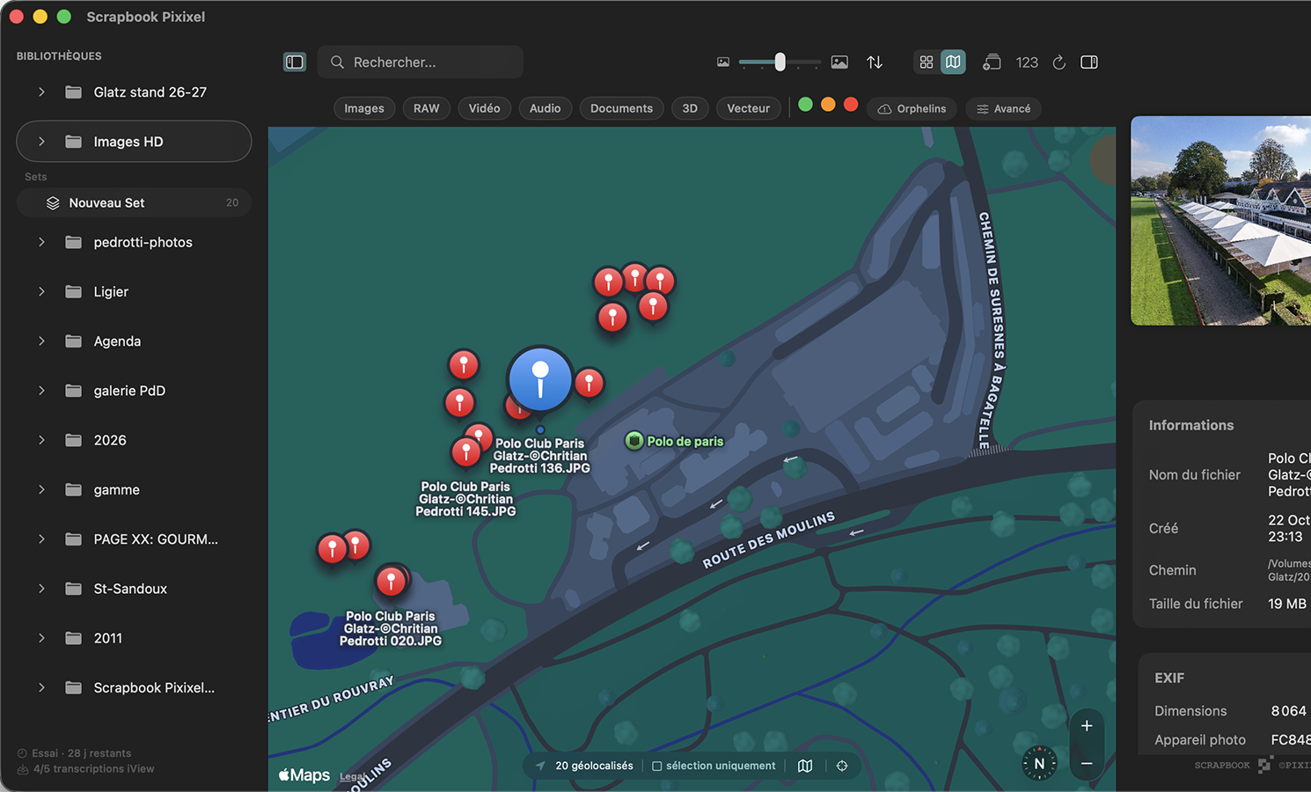Click the small thumbnail size icon

pyautogui.click(x=723, y=62)
